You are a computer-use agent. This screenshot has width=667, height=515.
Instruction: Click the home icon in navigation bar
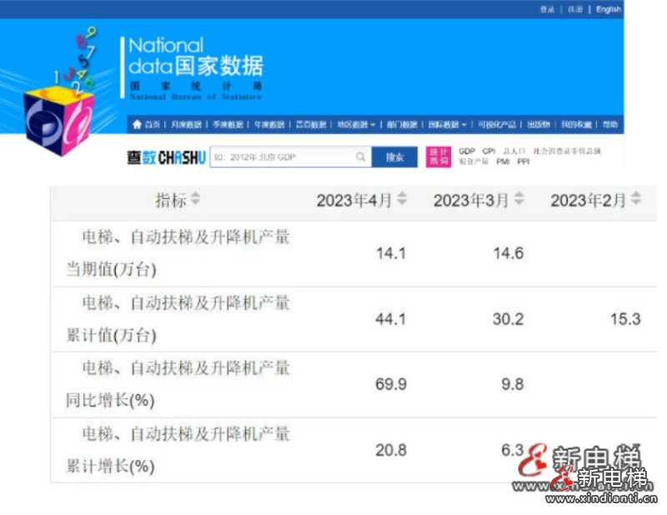pos(137,125)
